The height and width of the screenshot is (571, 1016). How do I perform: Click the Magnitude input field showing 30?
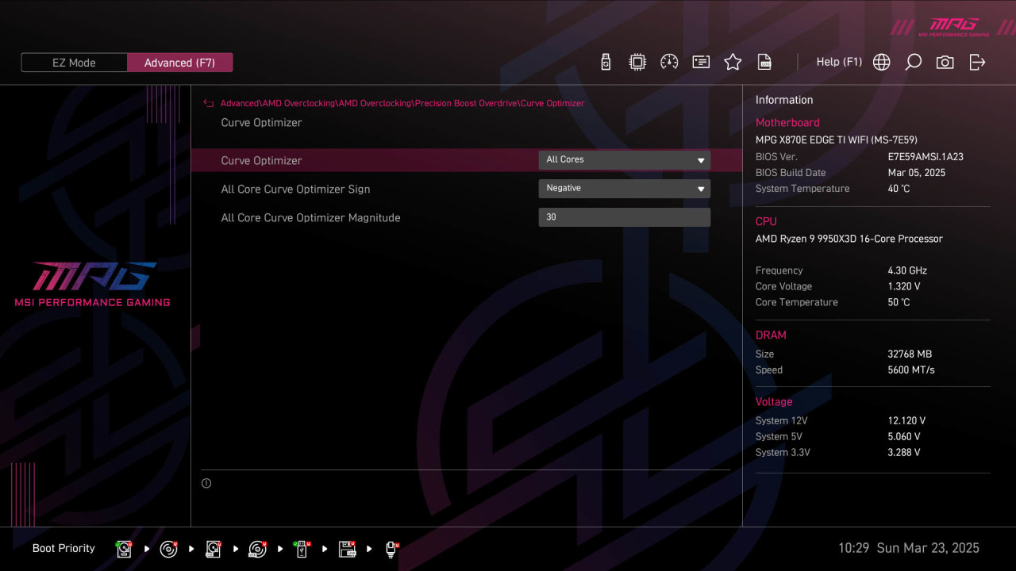624,217
